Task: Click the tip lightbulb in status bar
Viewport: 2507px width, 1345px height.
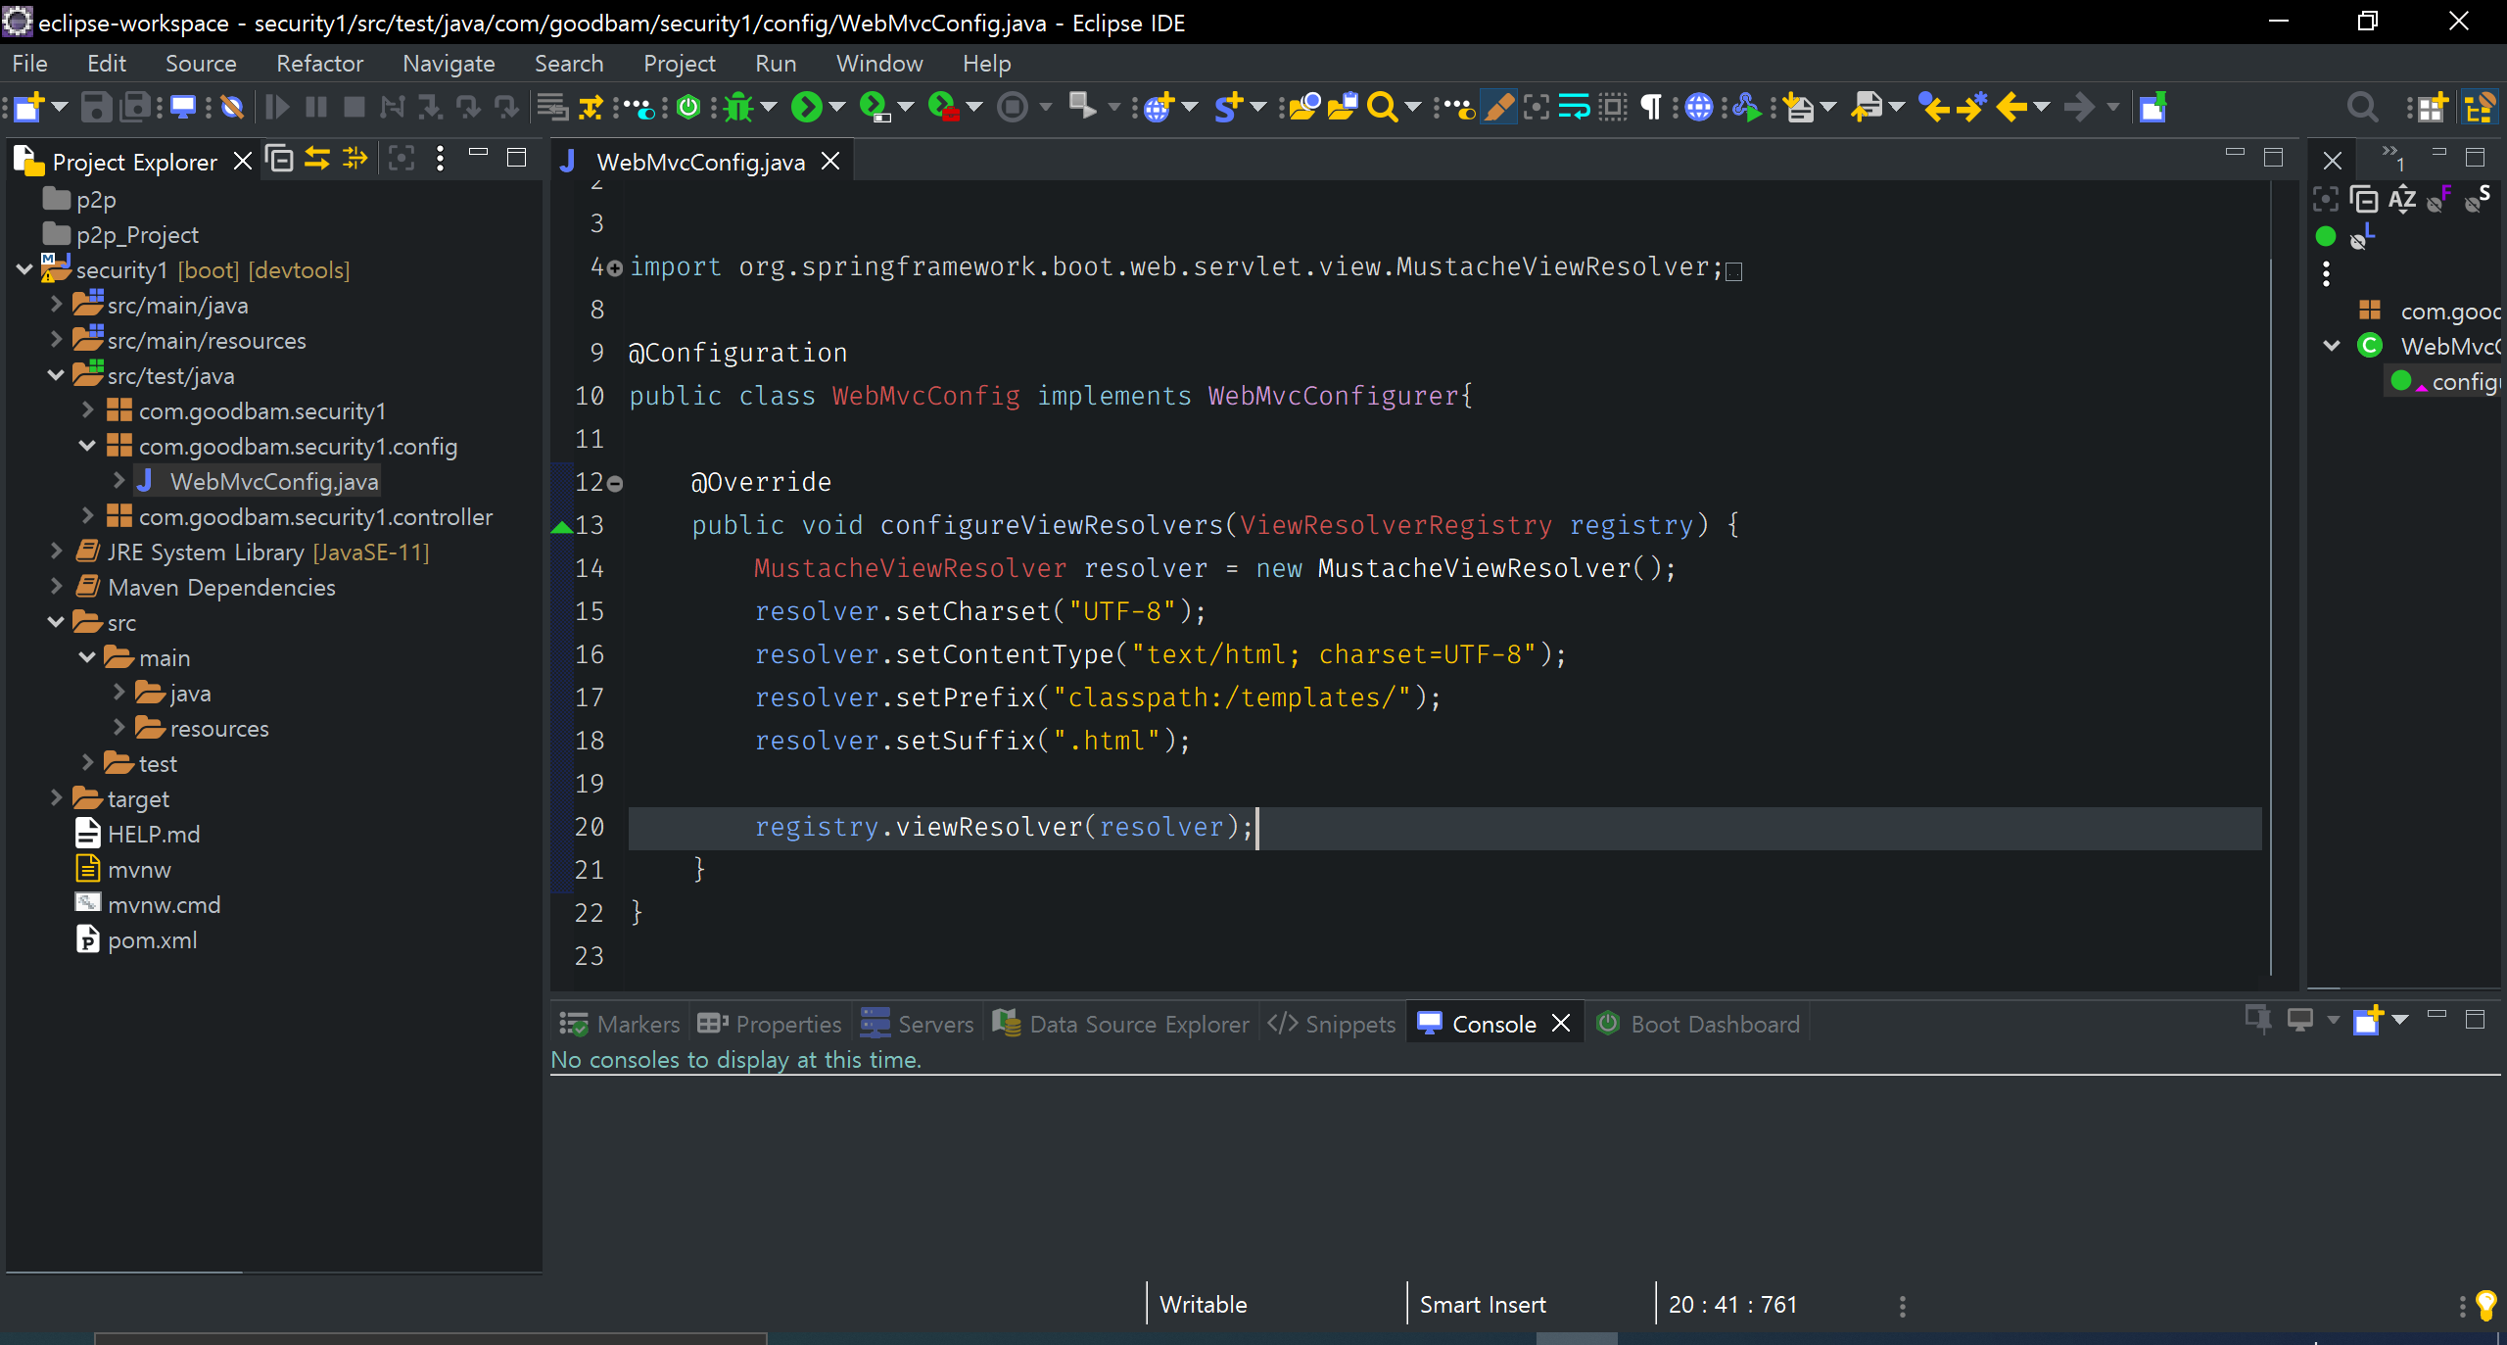Action: 2486,1304
